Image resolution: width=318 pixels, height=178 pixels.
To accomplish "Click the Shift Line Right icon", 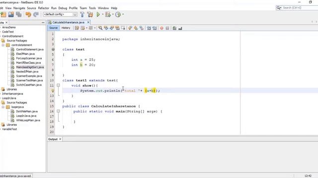I will 155,28.
